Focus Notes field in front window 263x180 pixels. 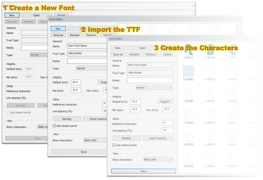tap(150, 80)
